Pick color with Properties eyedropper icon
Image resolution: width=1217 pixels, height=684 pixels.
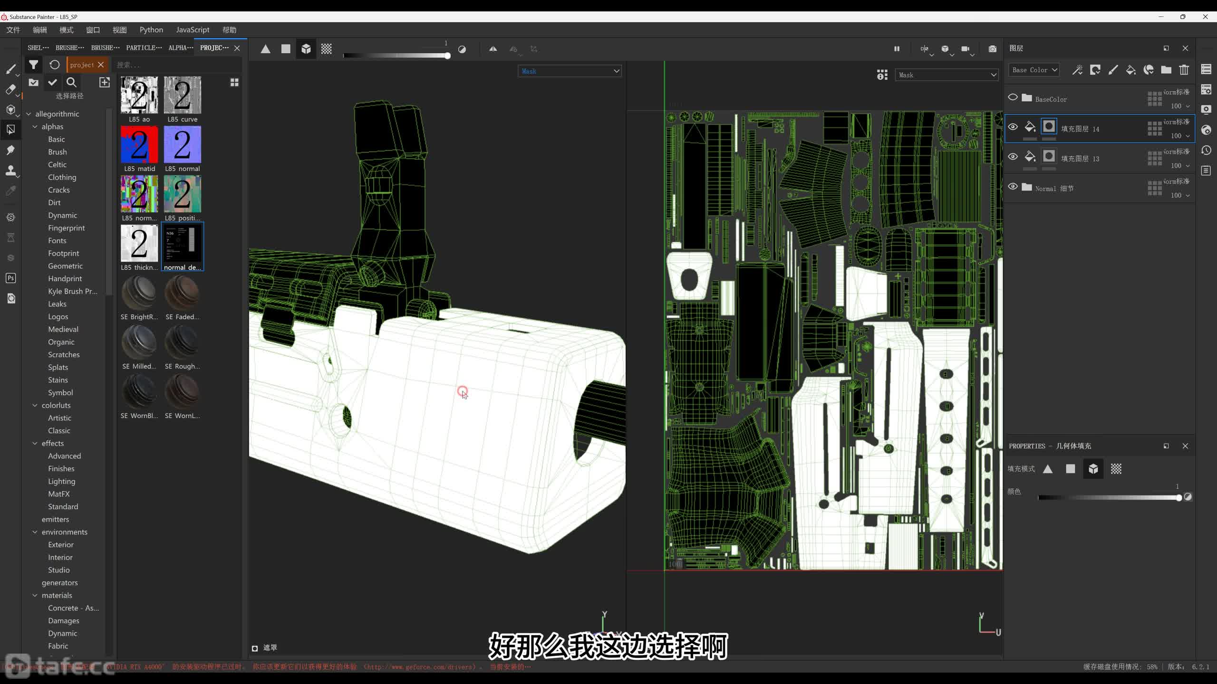1188,497
